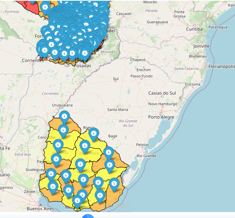Screen dimensions: 235x218
Task: Open the isolated marker near Formosa at top
Action: point(45,7)
